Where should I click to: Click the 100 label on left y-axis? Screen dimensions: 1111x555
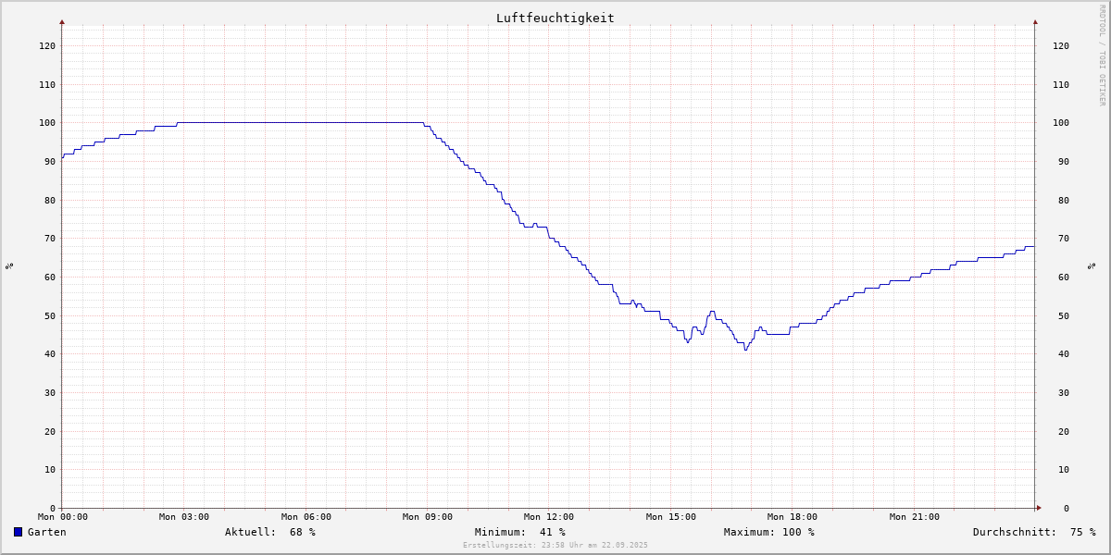[x=47, y=123]
